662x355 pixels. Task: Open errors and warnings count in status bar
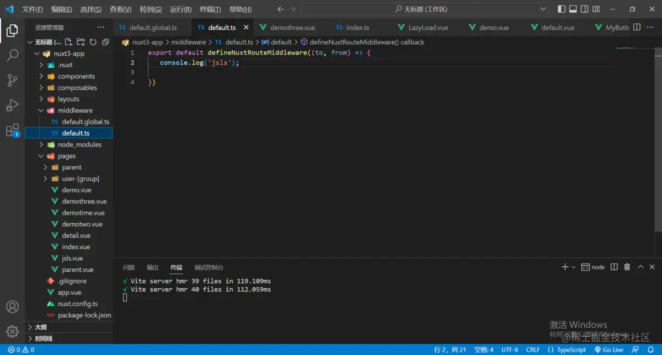(x=21, y=349)
